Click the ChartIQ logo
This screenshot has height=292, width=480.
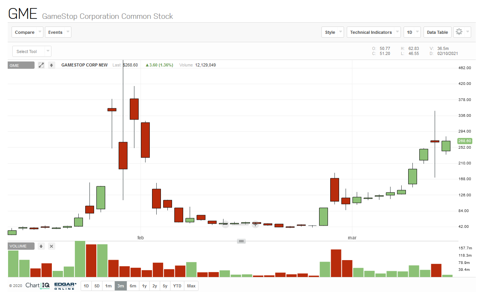pos(37,286)
